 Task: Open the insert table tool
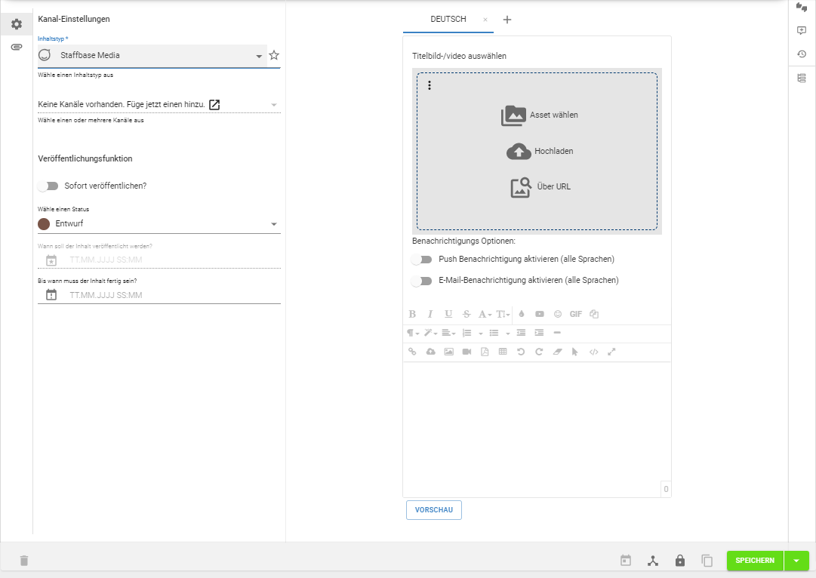pyautogui.click(x=503, y=351)
